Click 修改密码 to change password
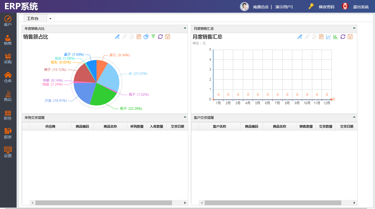 click(x=326, y=7)
